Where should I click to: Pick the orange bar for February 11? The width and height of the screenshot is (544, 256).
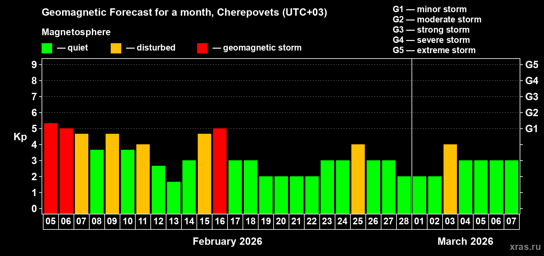[143, 179]
